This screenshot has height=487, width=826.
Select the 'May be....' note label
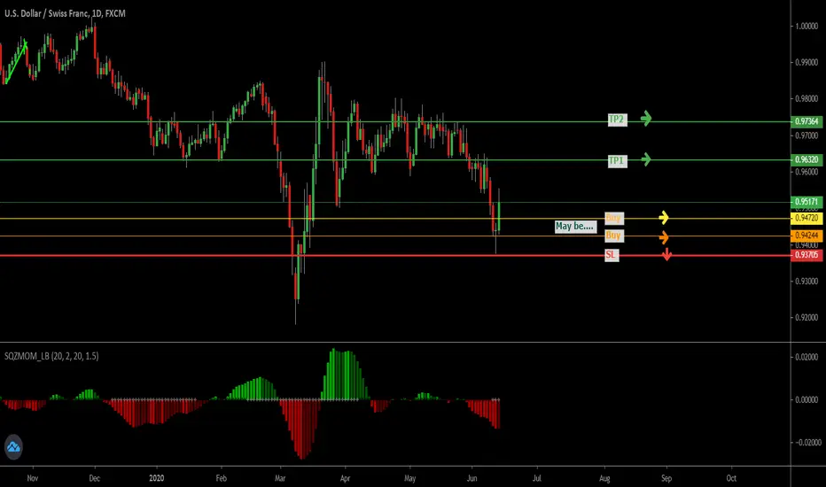point(575,227)
